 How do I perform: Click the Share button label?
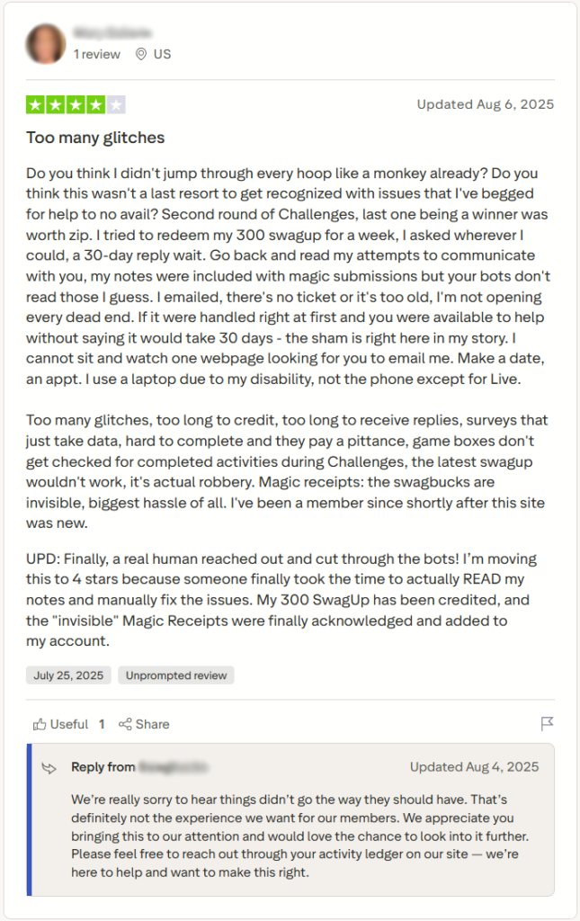pos(152,724)
